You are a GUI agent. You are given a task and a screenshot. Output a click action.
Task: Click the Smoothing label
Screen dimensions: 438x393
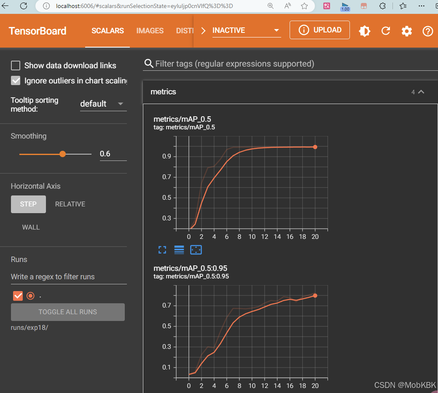[29, 136]
